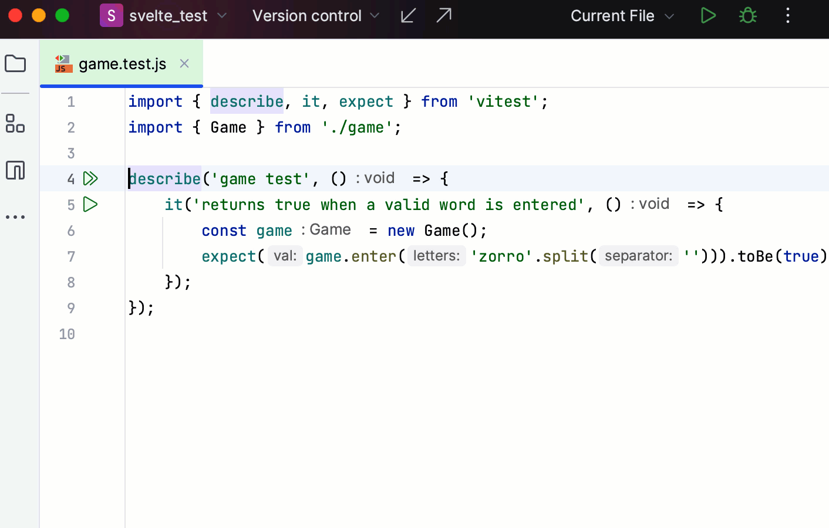
Task: Open the main menu via three-dot icon
Action: click(787, 16)
